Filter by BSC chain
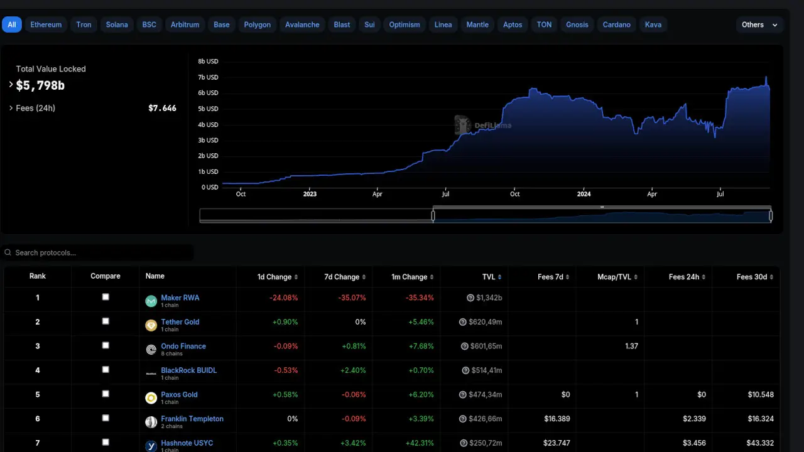Image resolution: width=804 pixels, height=452 pixels. tap(149, 24)
